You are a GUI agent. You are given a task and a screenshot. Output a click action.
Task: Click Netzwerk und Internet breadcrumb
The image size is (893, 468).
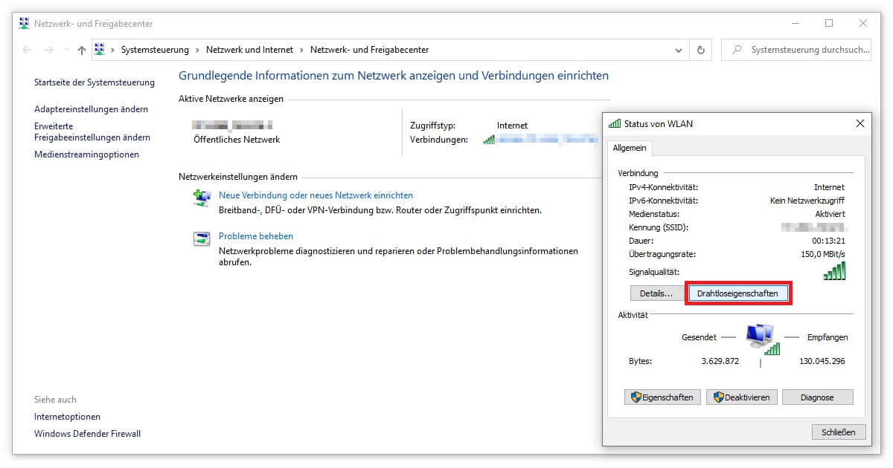pyautogui.click(x=249, y=50)
